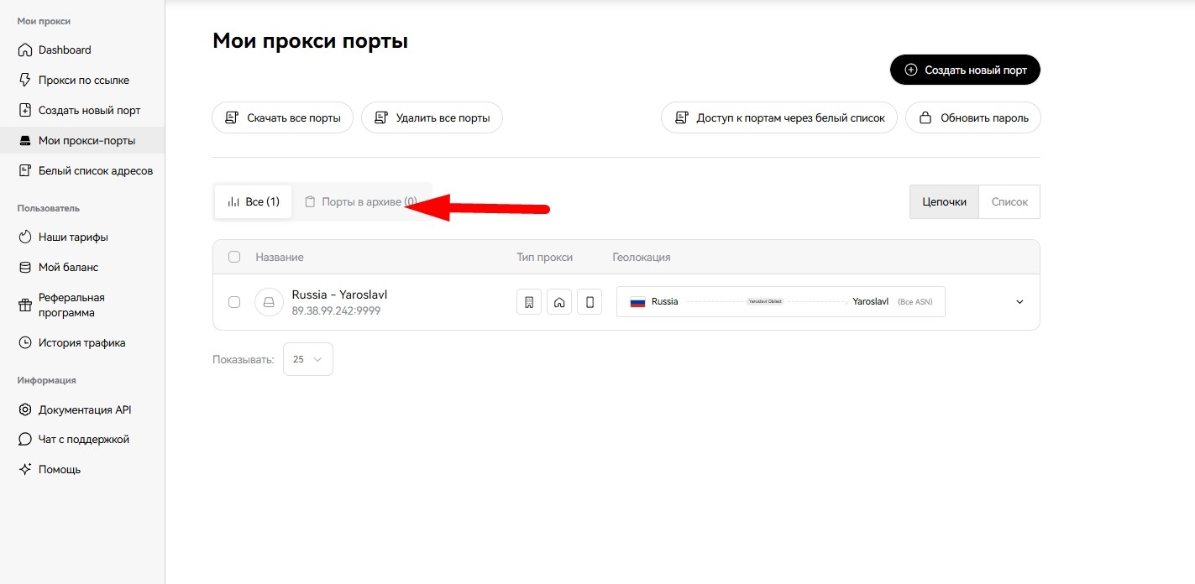Image resolution: width=1195 pixels, height=584 pixels.
Task: Switch view to Цепочки
Action: pos(944,201)
